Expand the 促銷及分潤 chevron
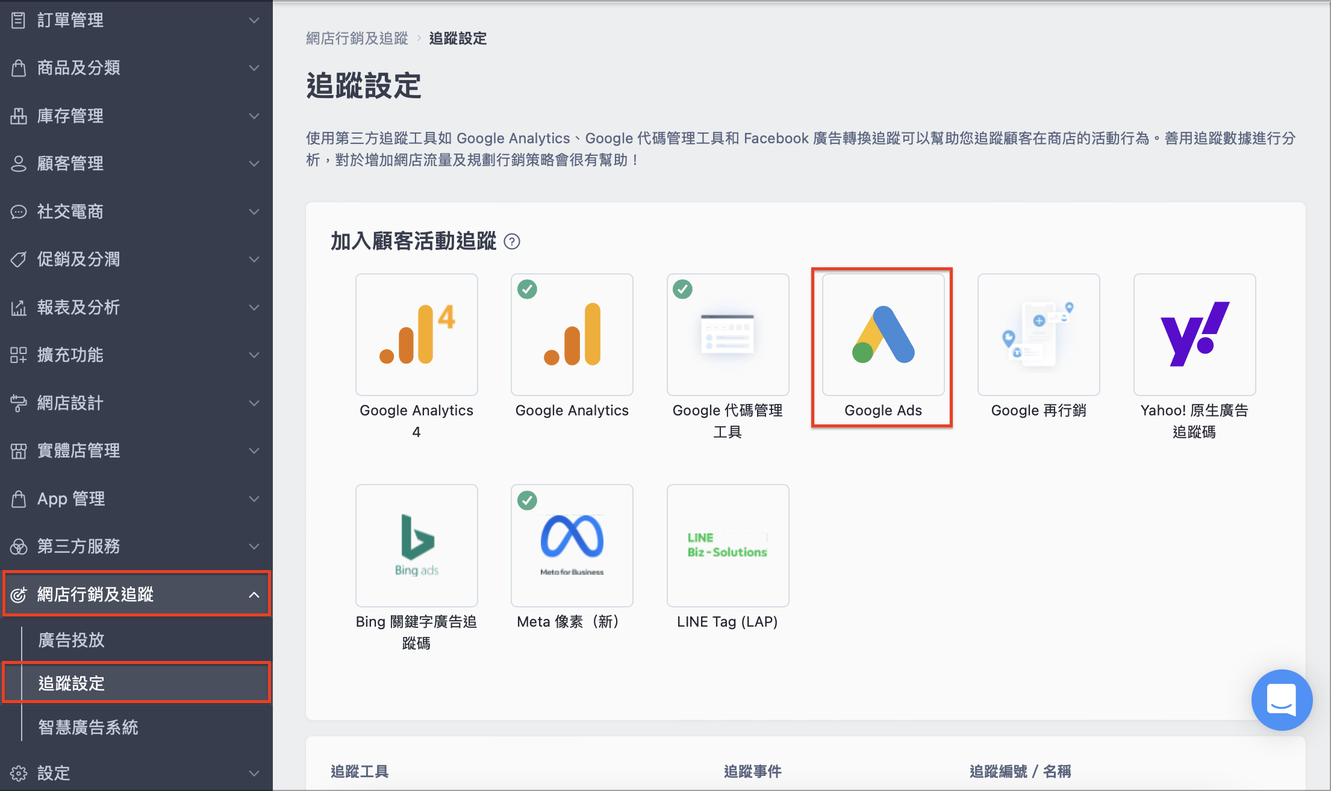 [x=254, y=259]
